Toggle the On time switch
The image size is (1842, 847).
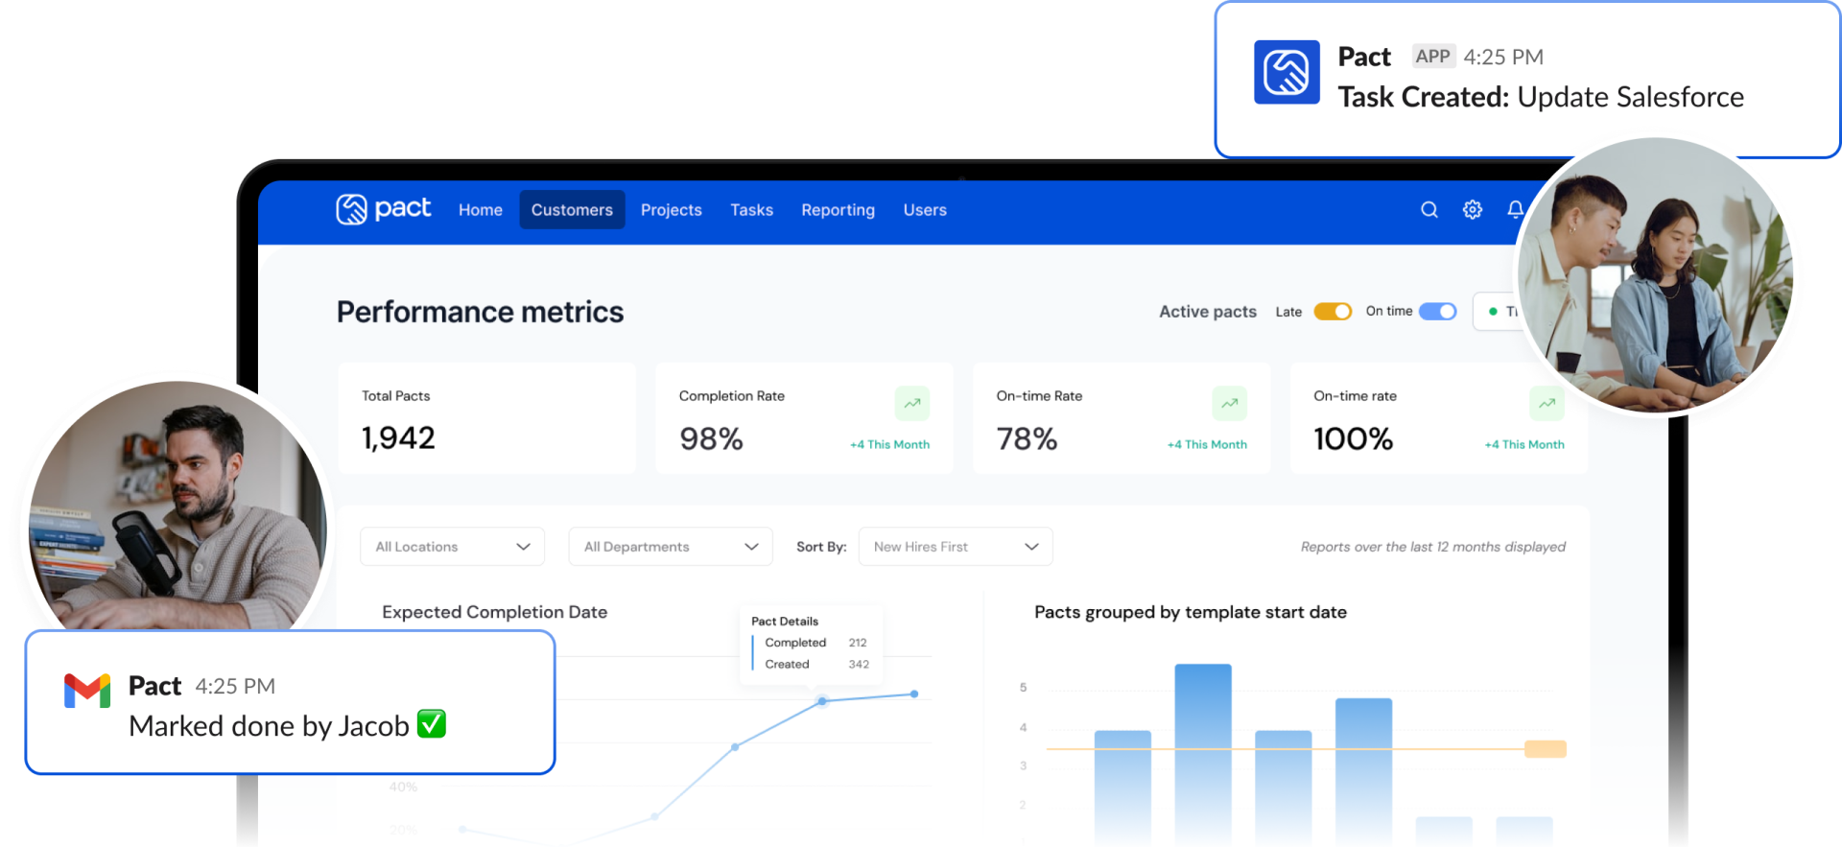(x=1437, y=312)
